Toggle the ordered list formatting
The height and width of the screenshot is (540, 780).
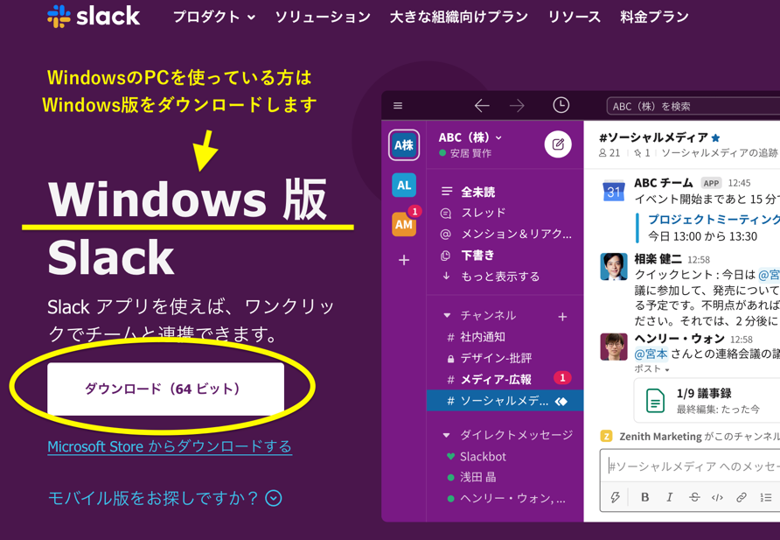(x=766, y=497)
